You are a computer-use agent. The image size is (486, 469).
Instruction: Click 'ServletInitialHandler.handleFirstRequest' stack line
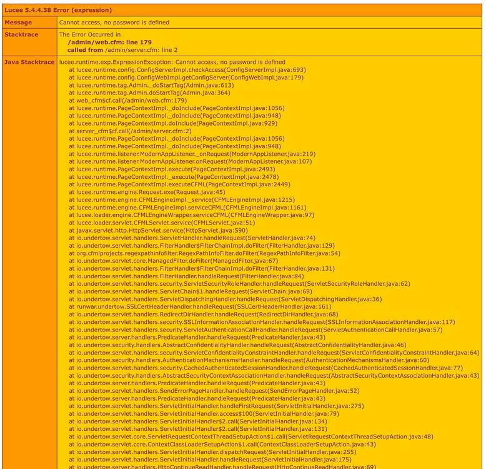tap(216, 406)
